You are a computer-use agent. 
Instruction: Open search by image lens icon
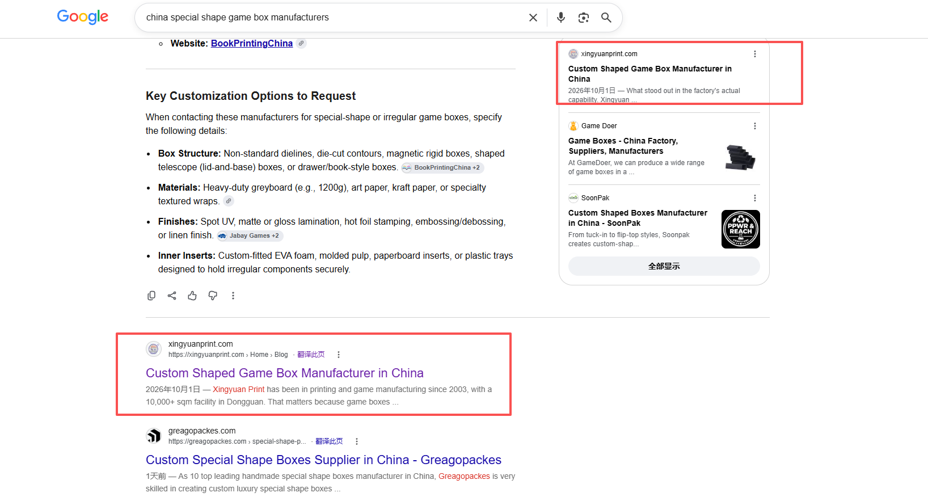584,18
